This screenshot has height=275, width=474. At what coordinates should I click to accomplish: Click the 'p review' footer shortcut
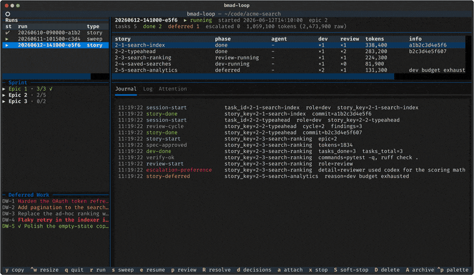183,270
